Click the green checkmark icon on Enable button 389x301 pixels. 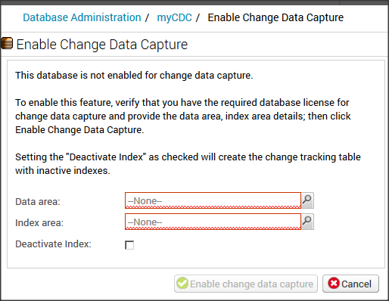[x=182, y=284]
